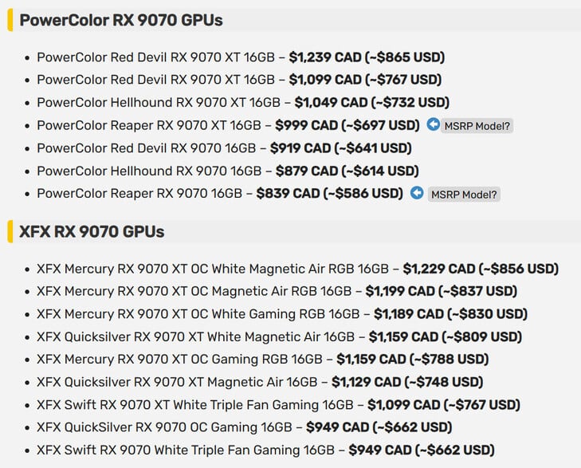Image resolution: width=581 pixels, height=468 pixels.
Task: Click XFX Mercury White Magnetic Air RGB entry
Action: point(297,269)
